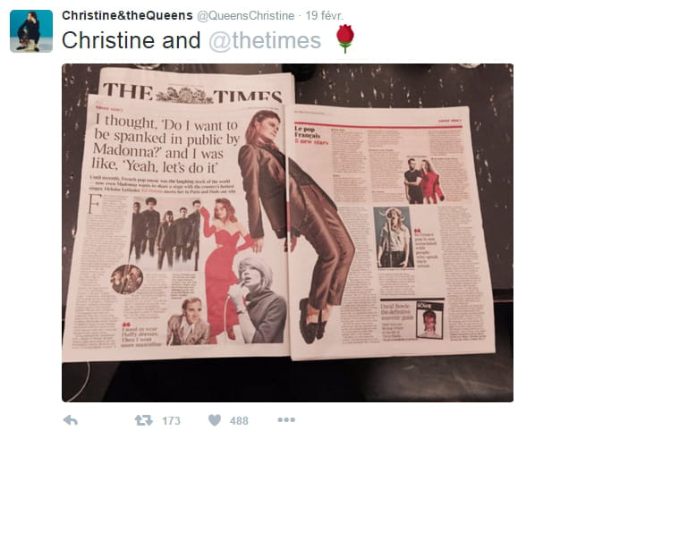Like the tweet with heart icon
687x549 pixels.
(x=215, y=420)
